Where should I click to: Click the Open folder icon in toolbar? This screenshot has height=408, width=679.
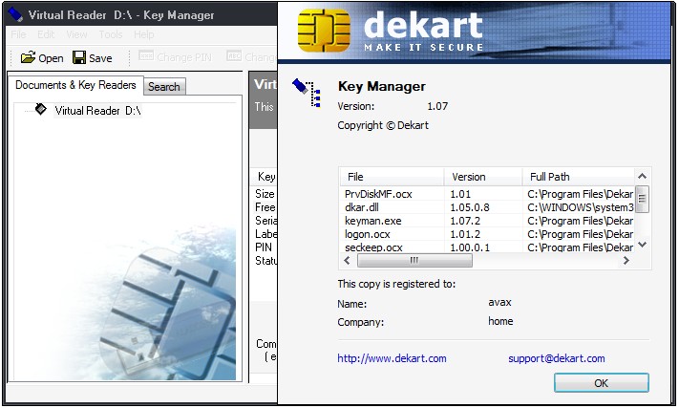click(28, 57)
